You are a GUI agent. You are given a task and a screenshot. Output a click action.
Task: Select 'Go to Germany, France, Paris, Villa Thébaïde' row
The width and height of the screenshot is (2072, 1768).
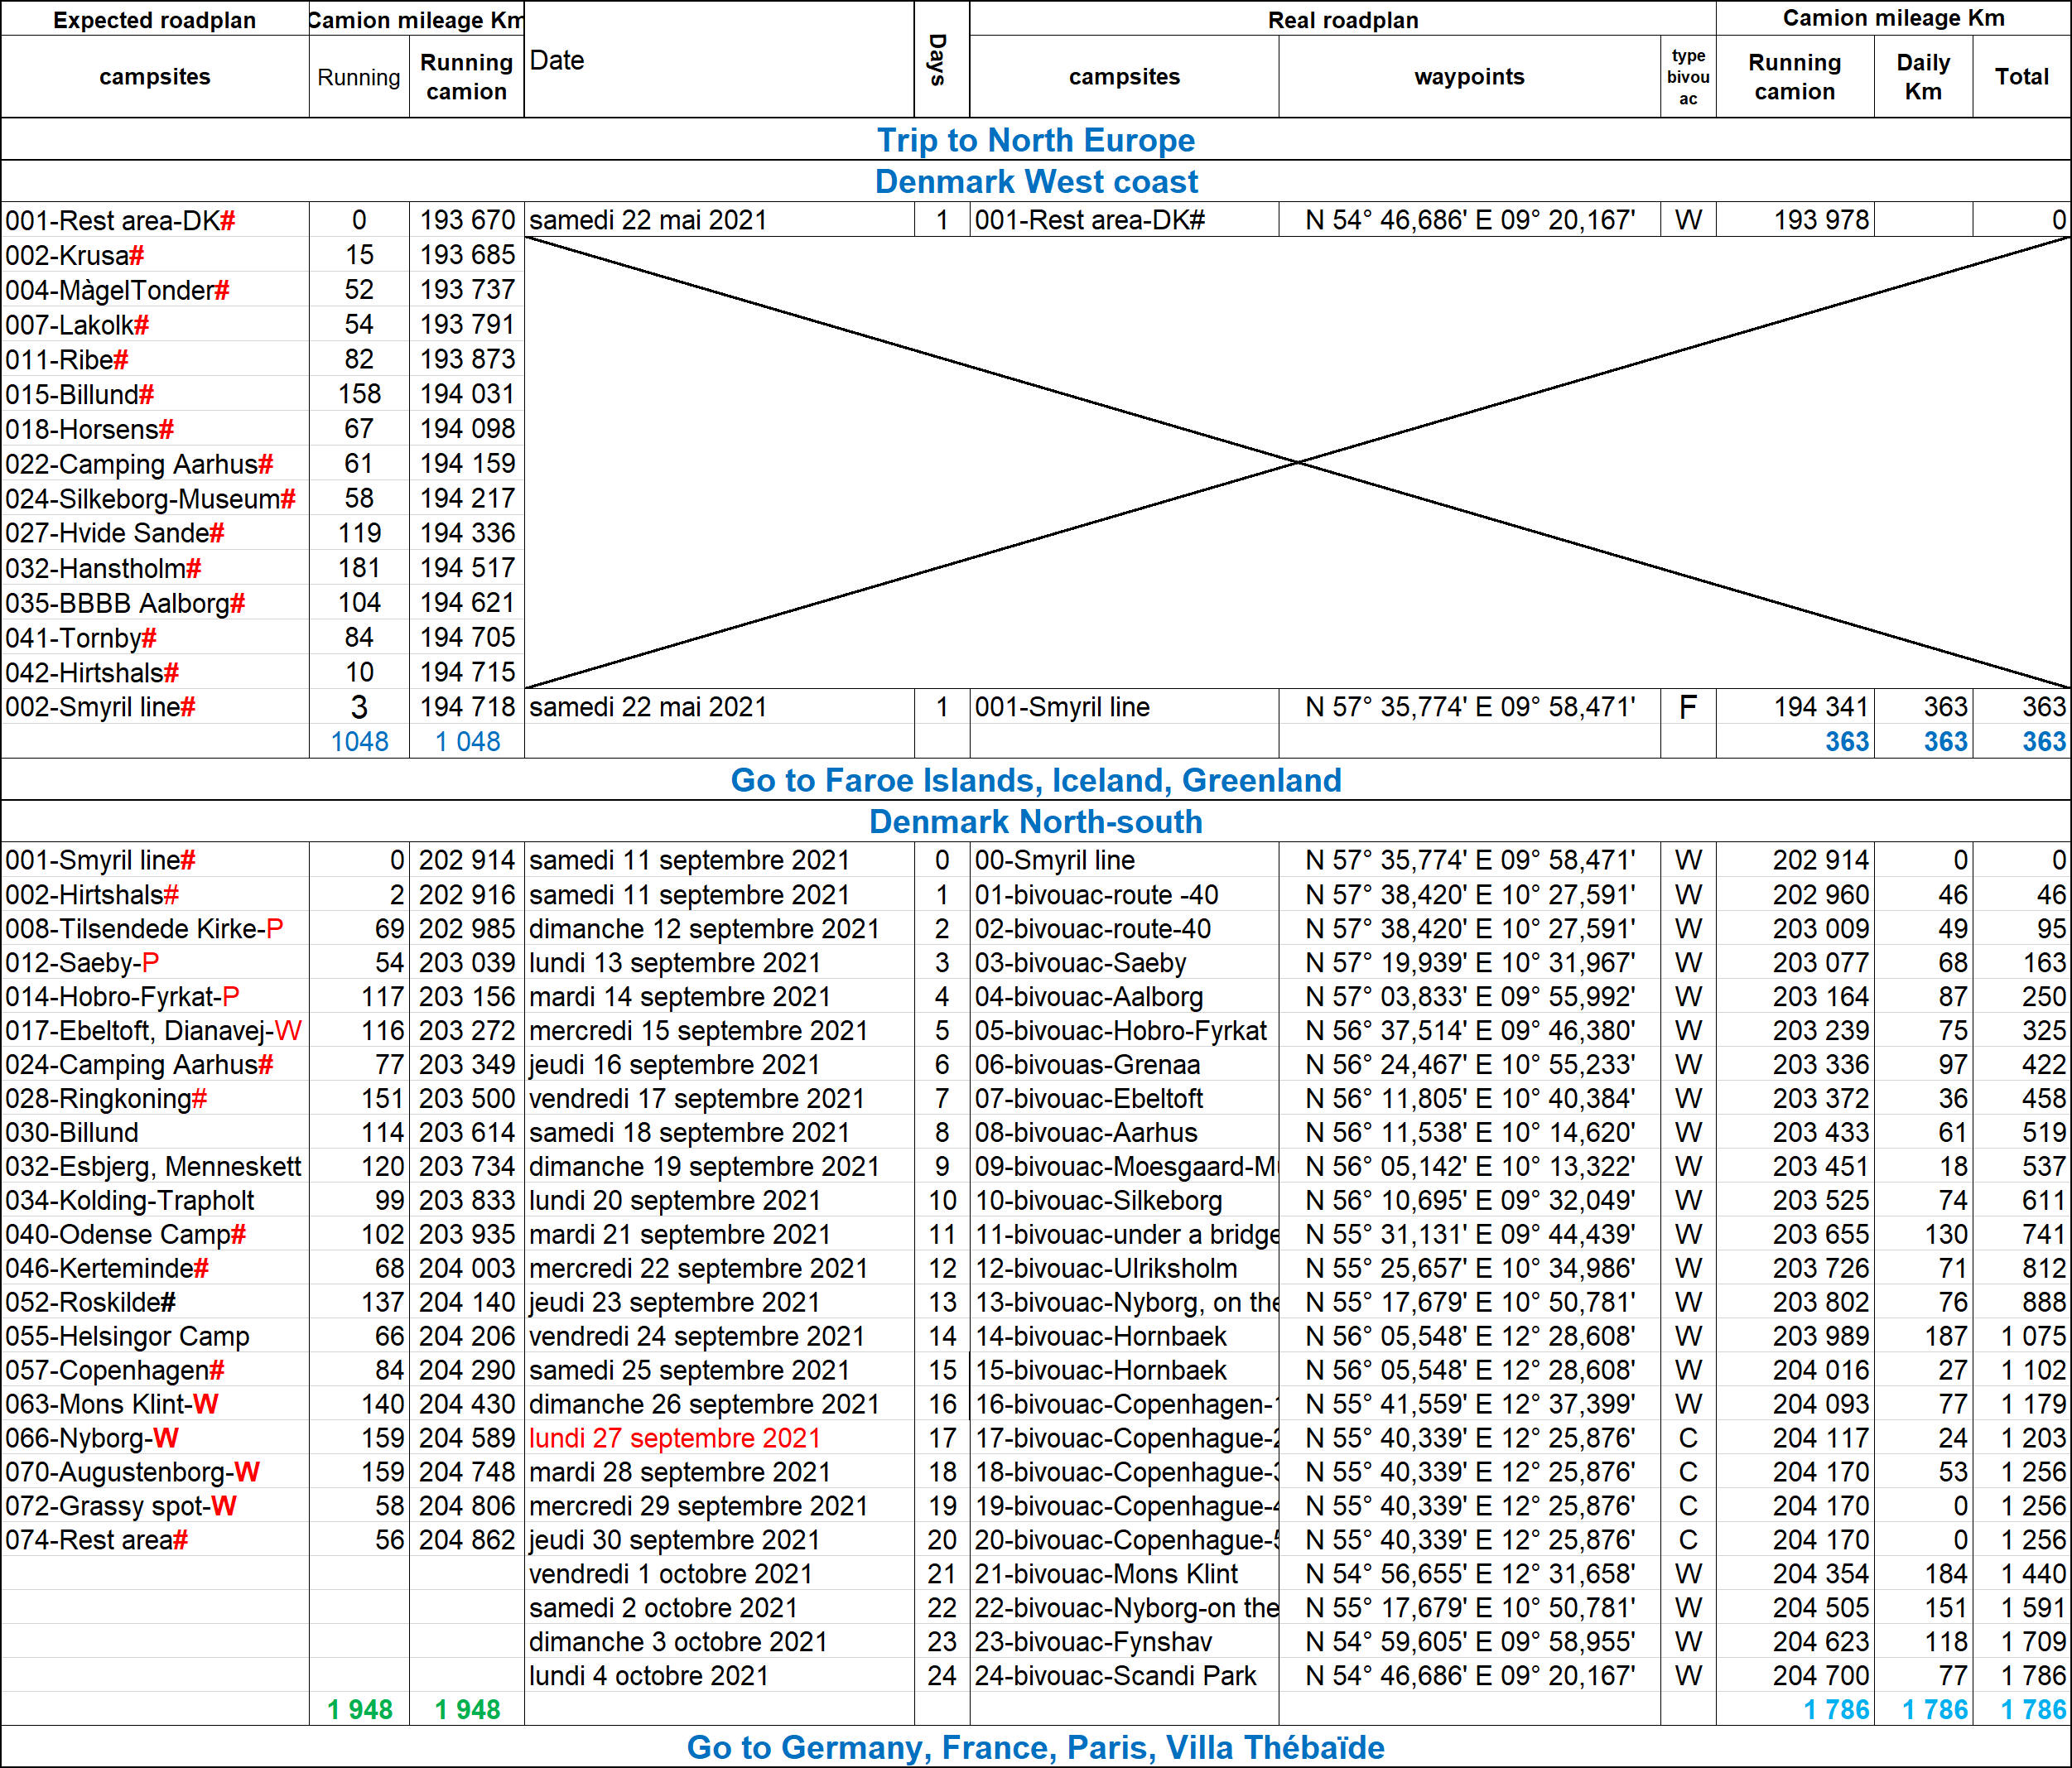1035,1747
